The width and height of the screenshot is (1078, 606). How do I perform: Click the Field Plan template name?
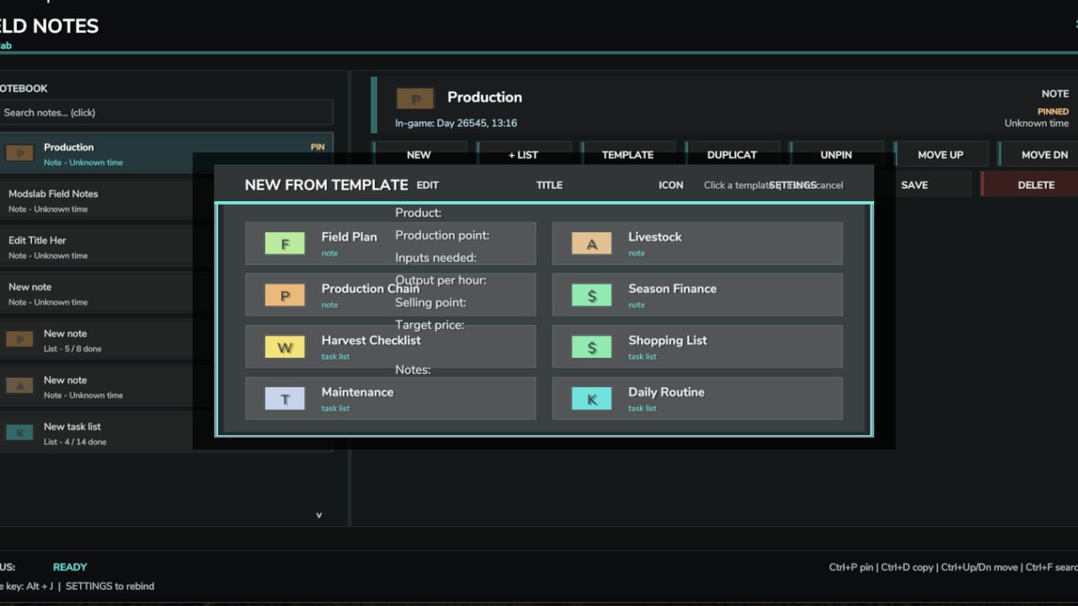pyautogui.click(x=349, y=237)
